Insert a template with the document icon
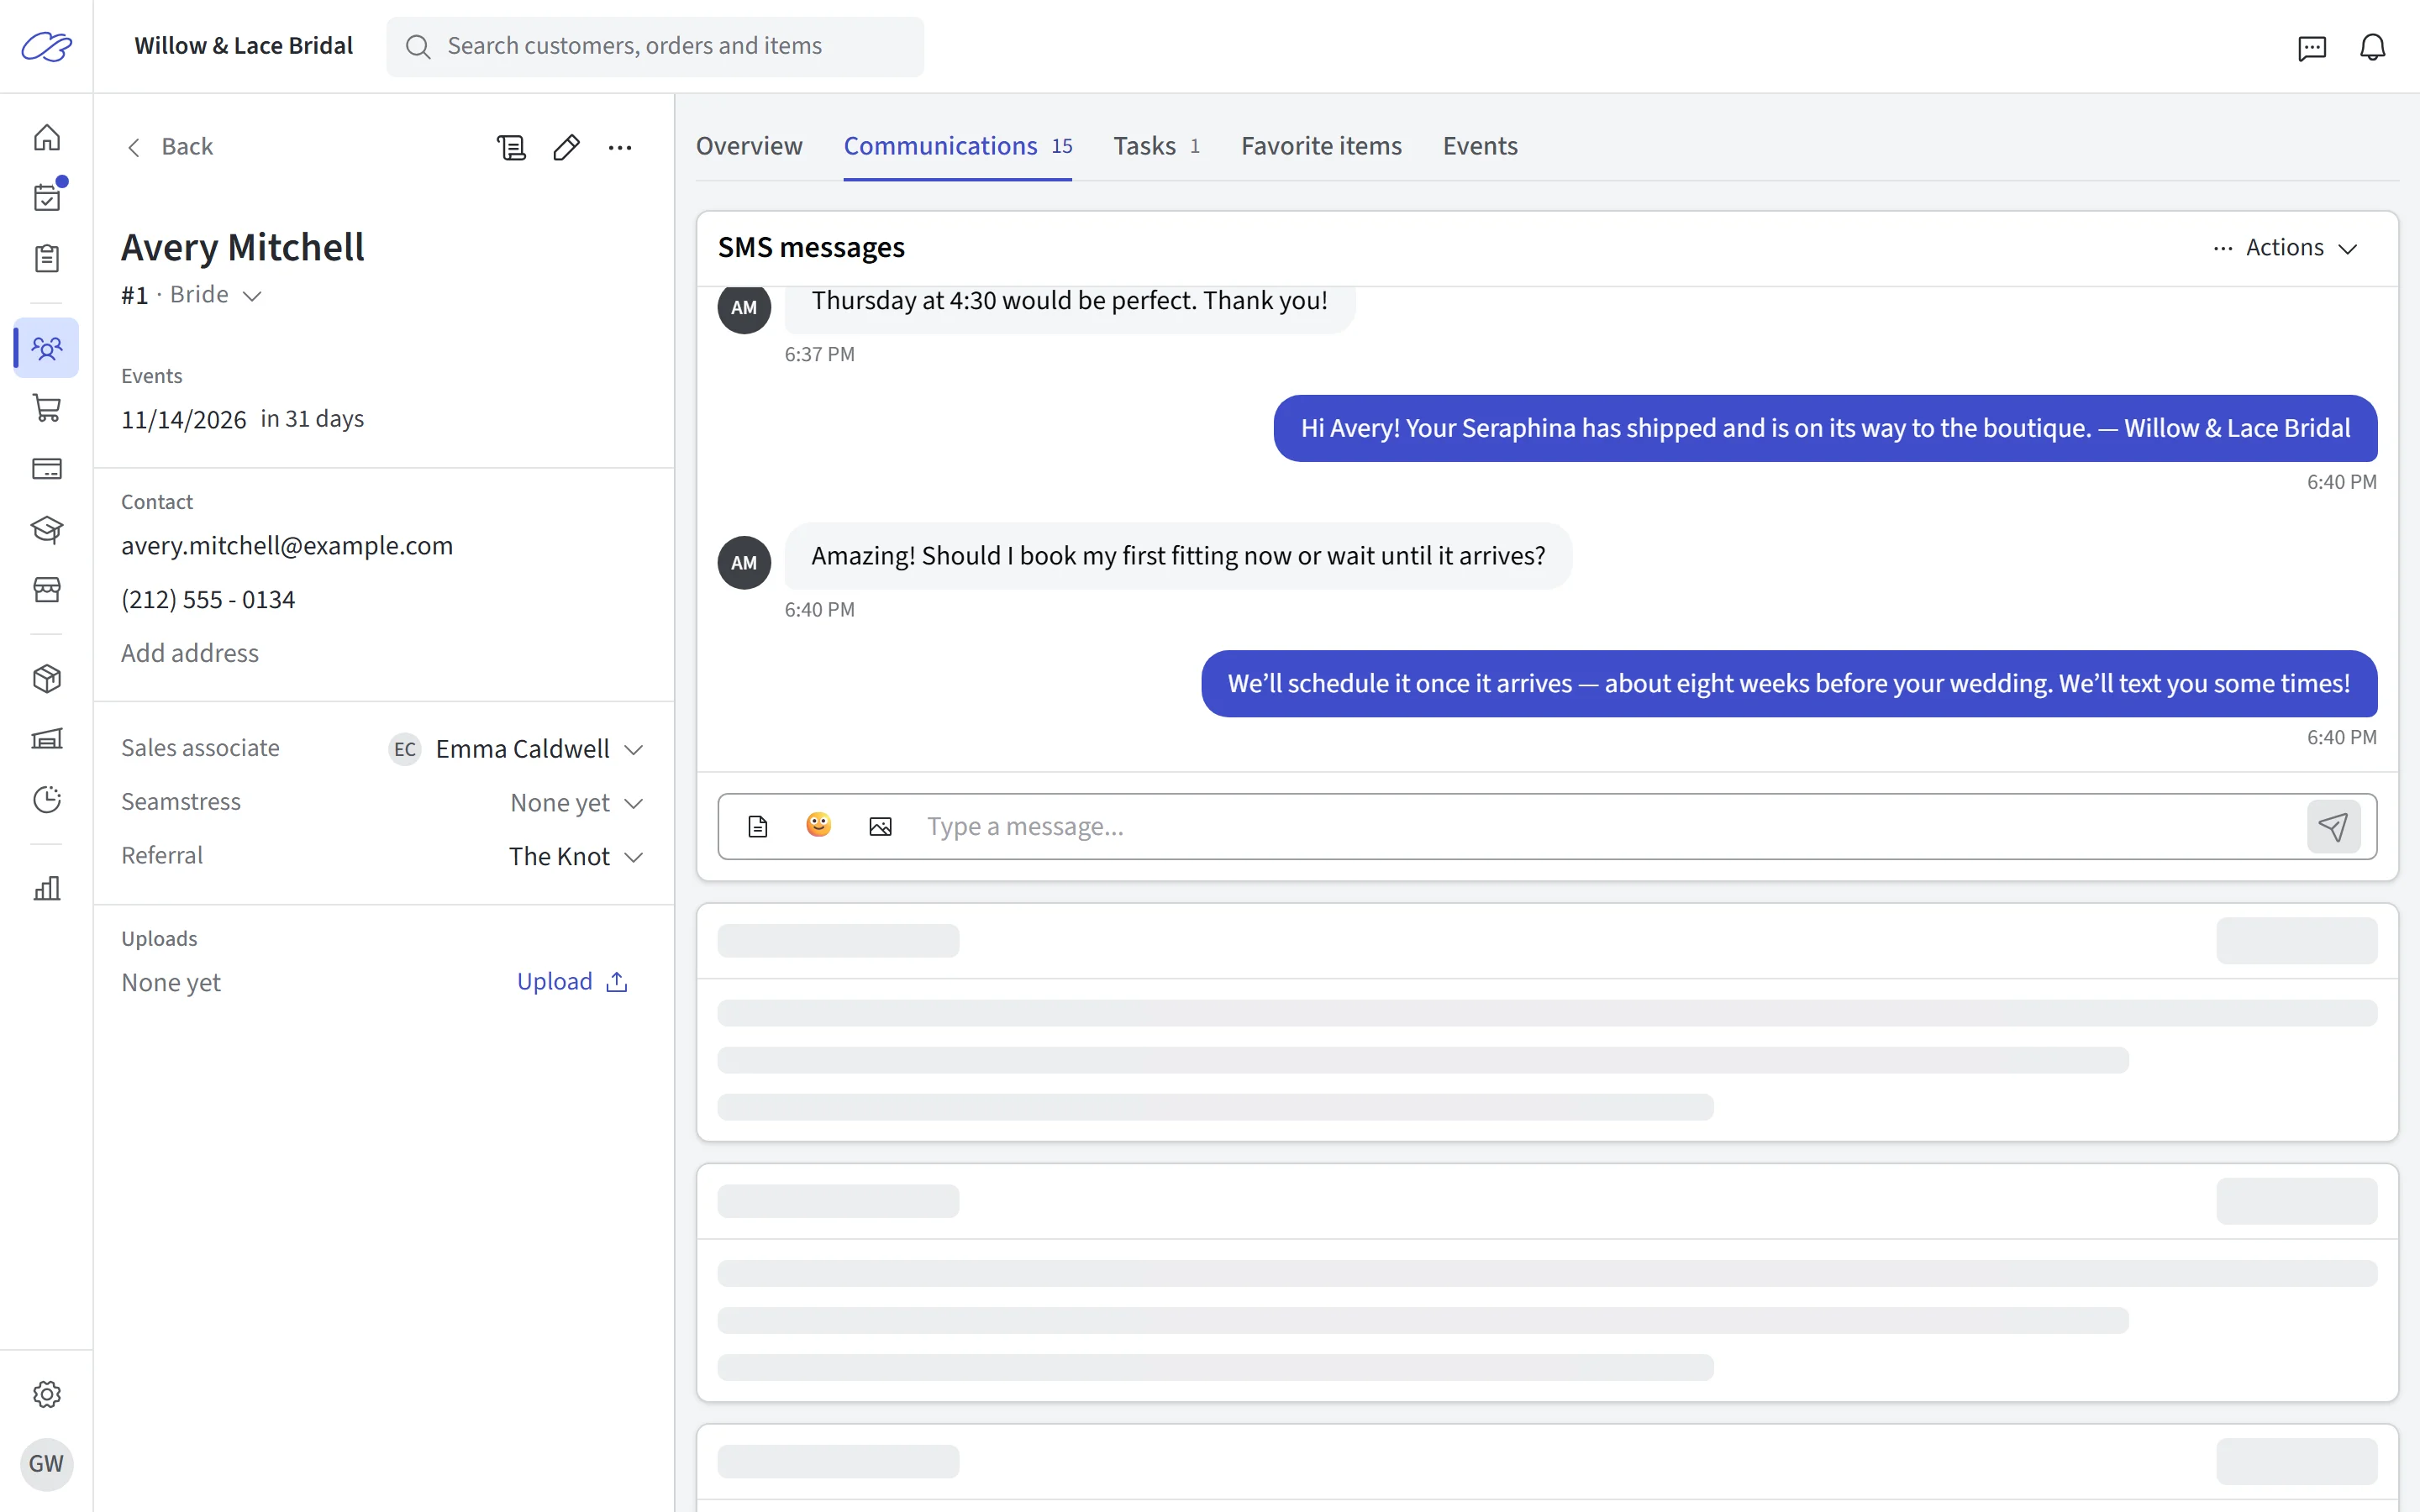Viewport: 2420px width, 1512px height. pyautogui.click(x=758, y=826)
